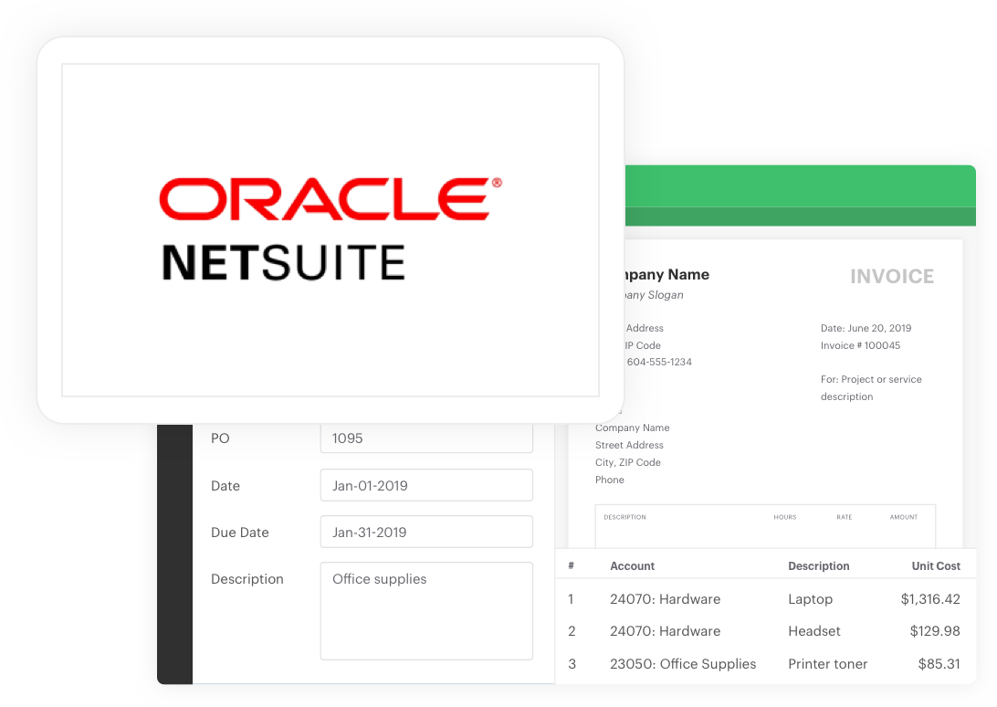Click the Date field showing Jan-01-2019

pyautogui.click(x=426, y=485)
